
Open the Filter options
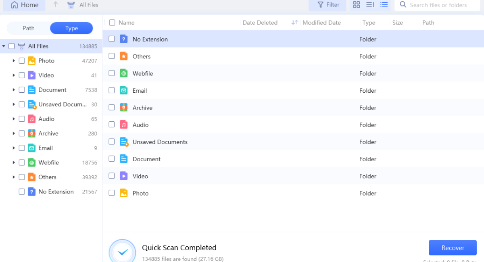pos(328,5)
